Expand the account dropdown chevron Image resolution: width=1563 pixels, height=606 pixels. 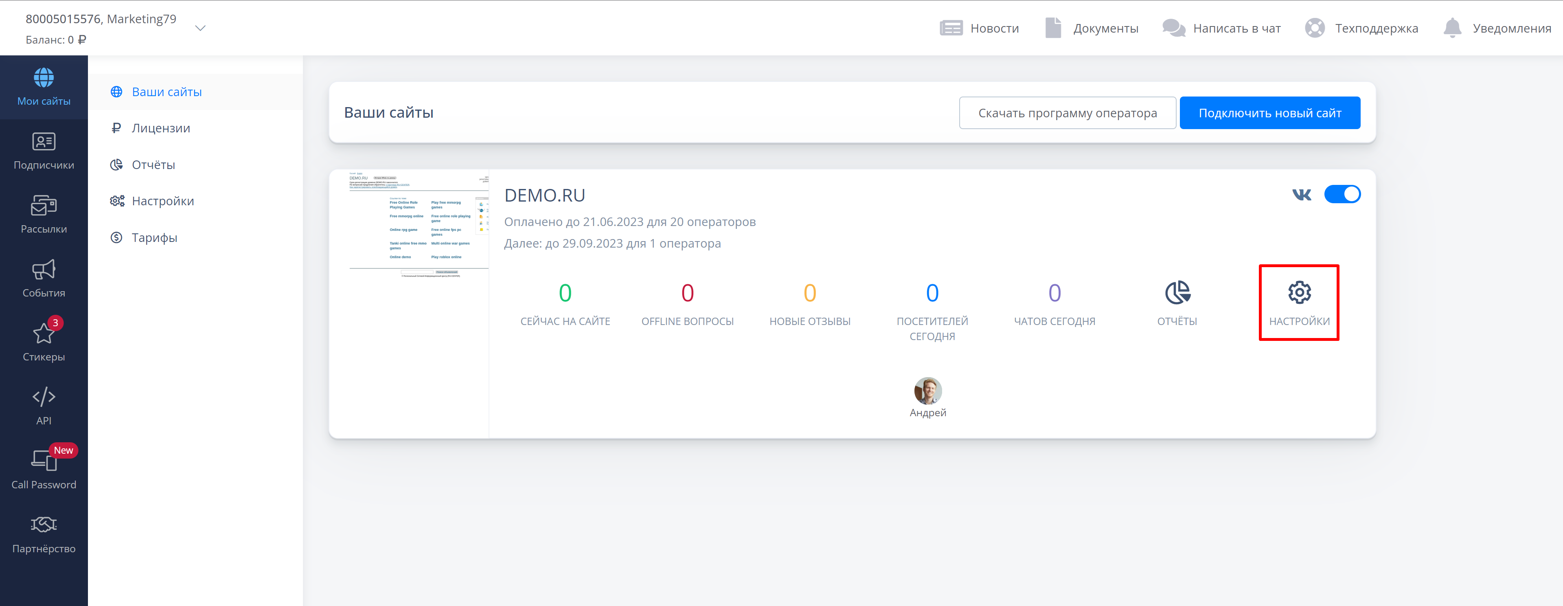(200, 28)
